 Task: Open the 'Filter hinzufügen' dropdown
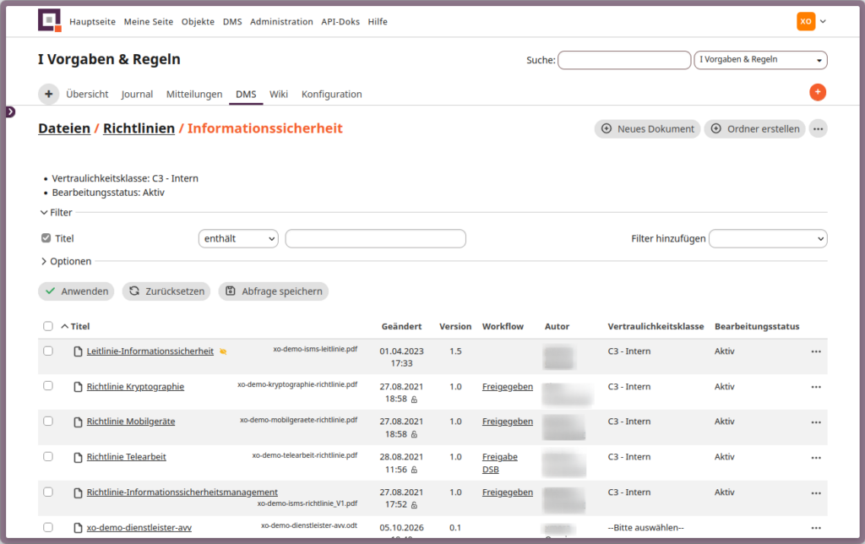[768, 238]
